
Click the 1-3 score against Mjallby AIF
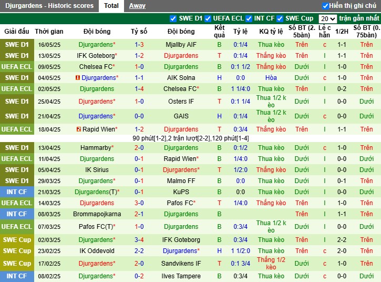pyautogui.click(x=139, y=45)
